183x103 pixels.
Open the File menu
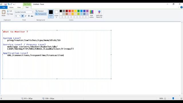click(x=4, y=7)
